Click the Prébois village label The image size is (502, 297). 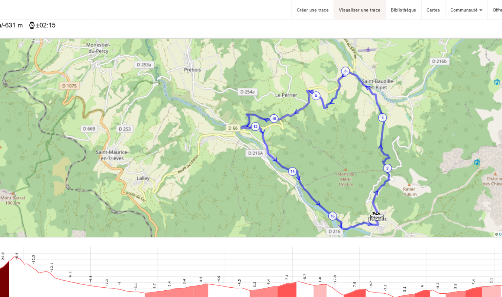point(192,69)
